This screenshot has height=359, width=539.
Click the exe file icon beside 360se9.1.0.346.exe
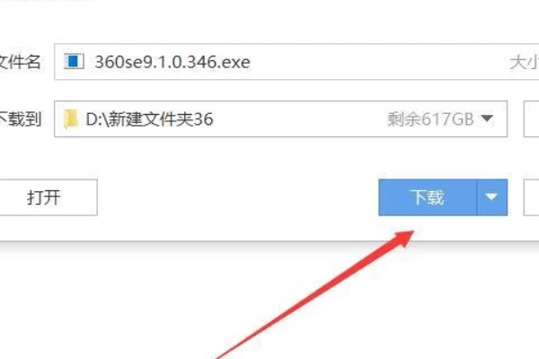[74, 62]
